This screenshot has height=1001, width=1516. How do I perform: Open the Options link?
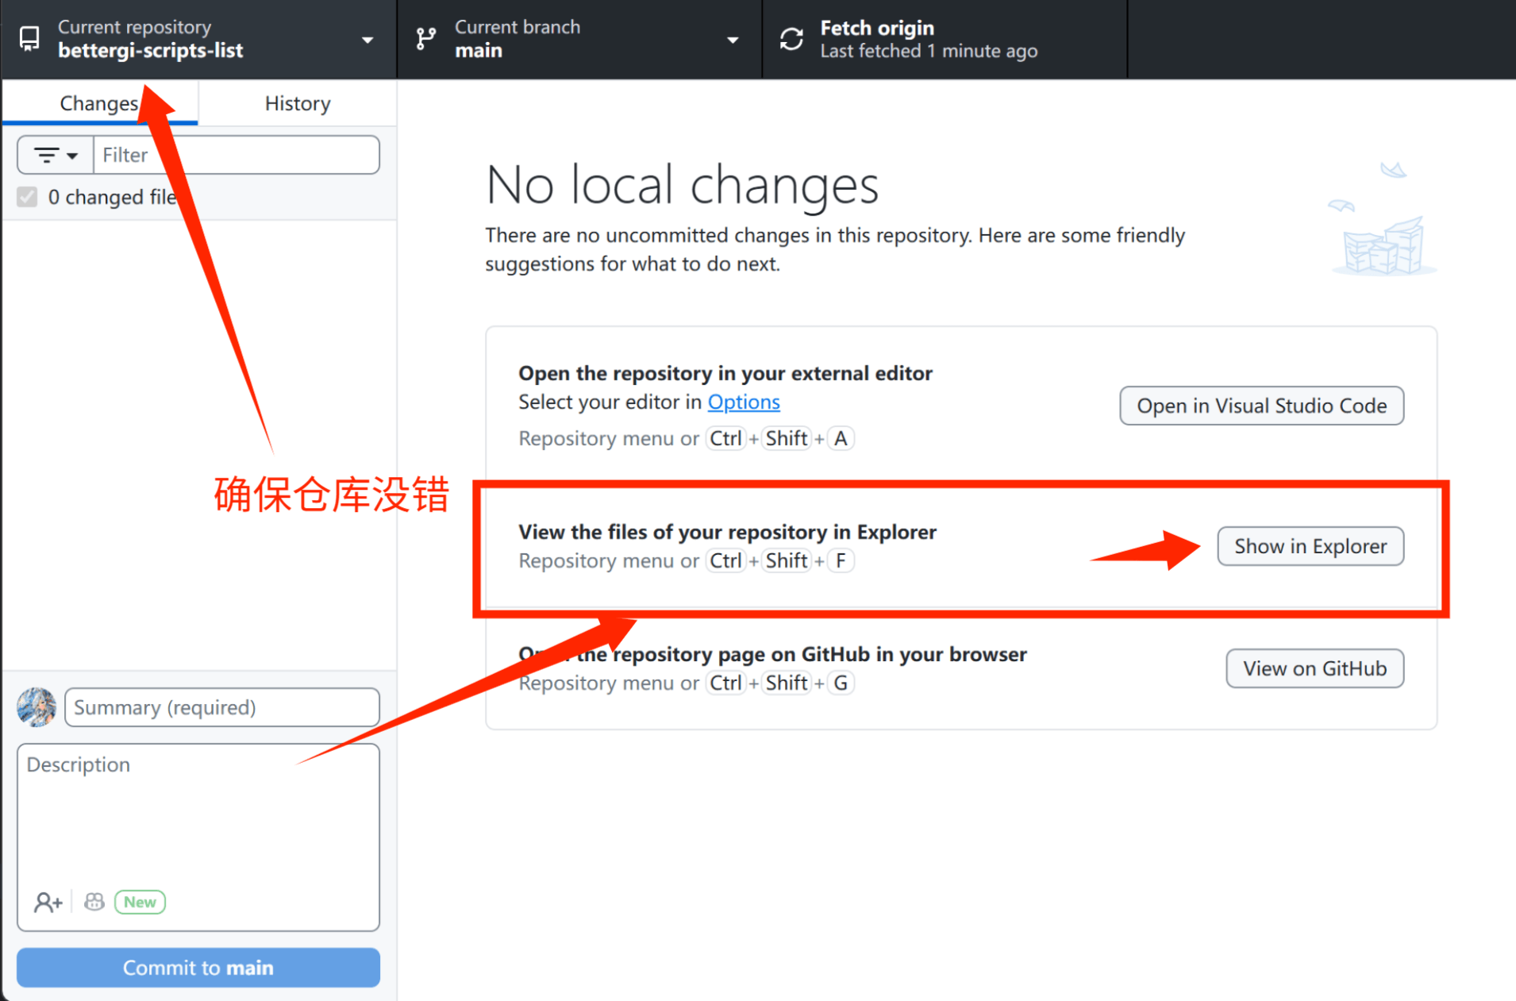click(x=744, y=402)
